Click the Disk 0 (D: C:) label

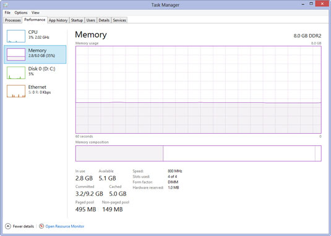[41, 69]
